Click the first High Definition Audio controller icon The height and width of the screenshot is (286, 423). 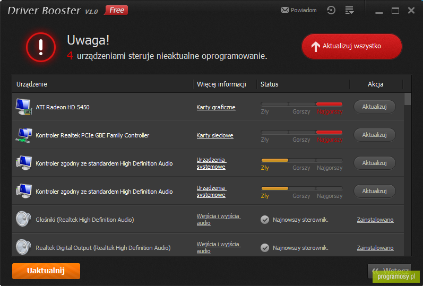(24, 163)
